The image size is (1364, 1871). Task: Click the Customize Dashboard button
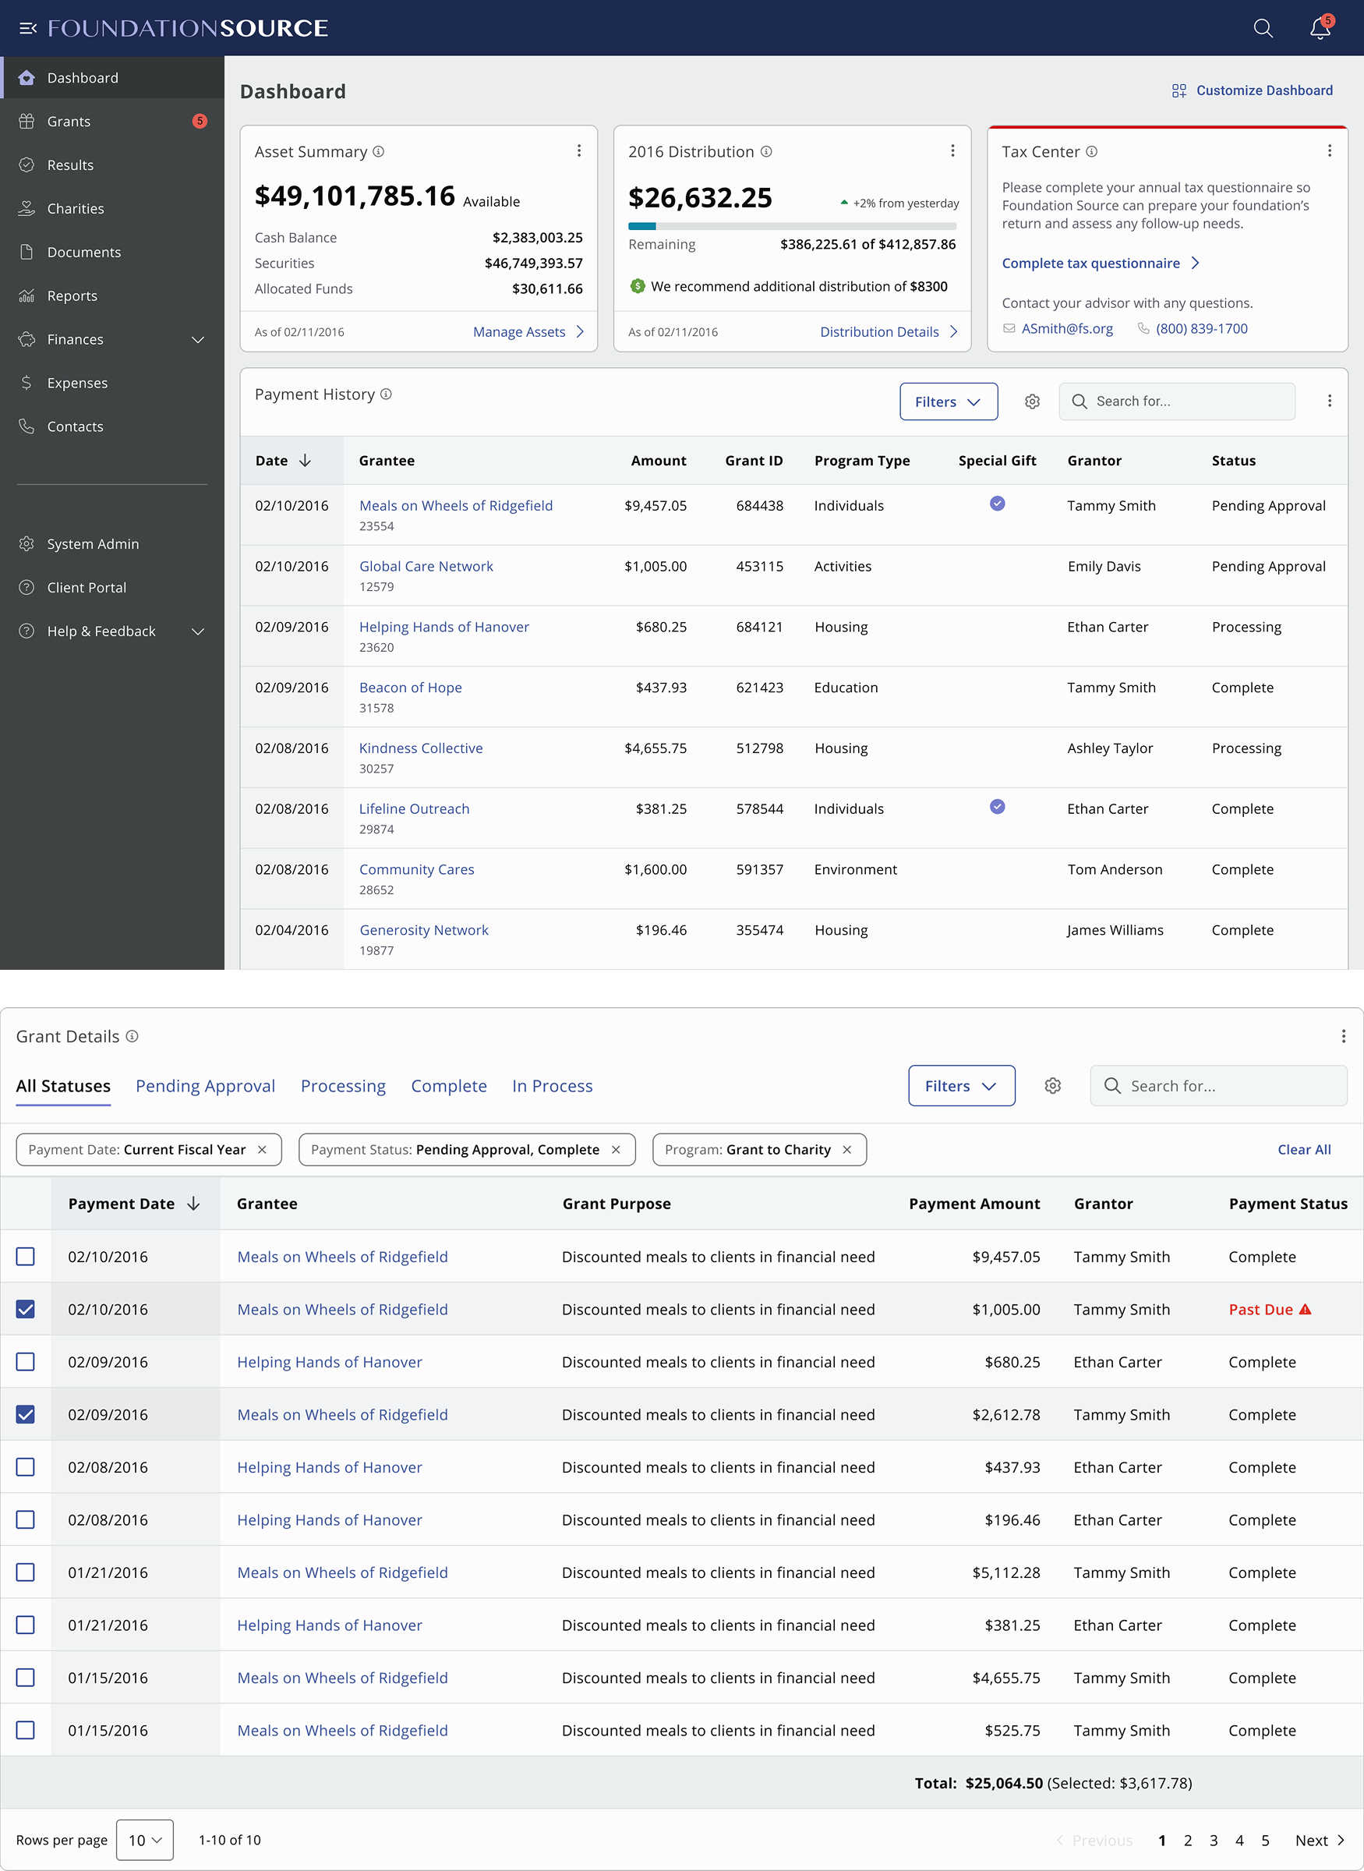tap(1252, 91)
